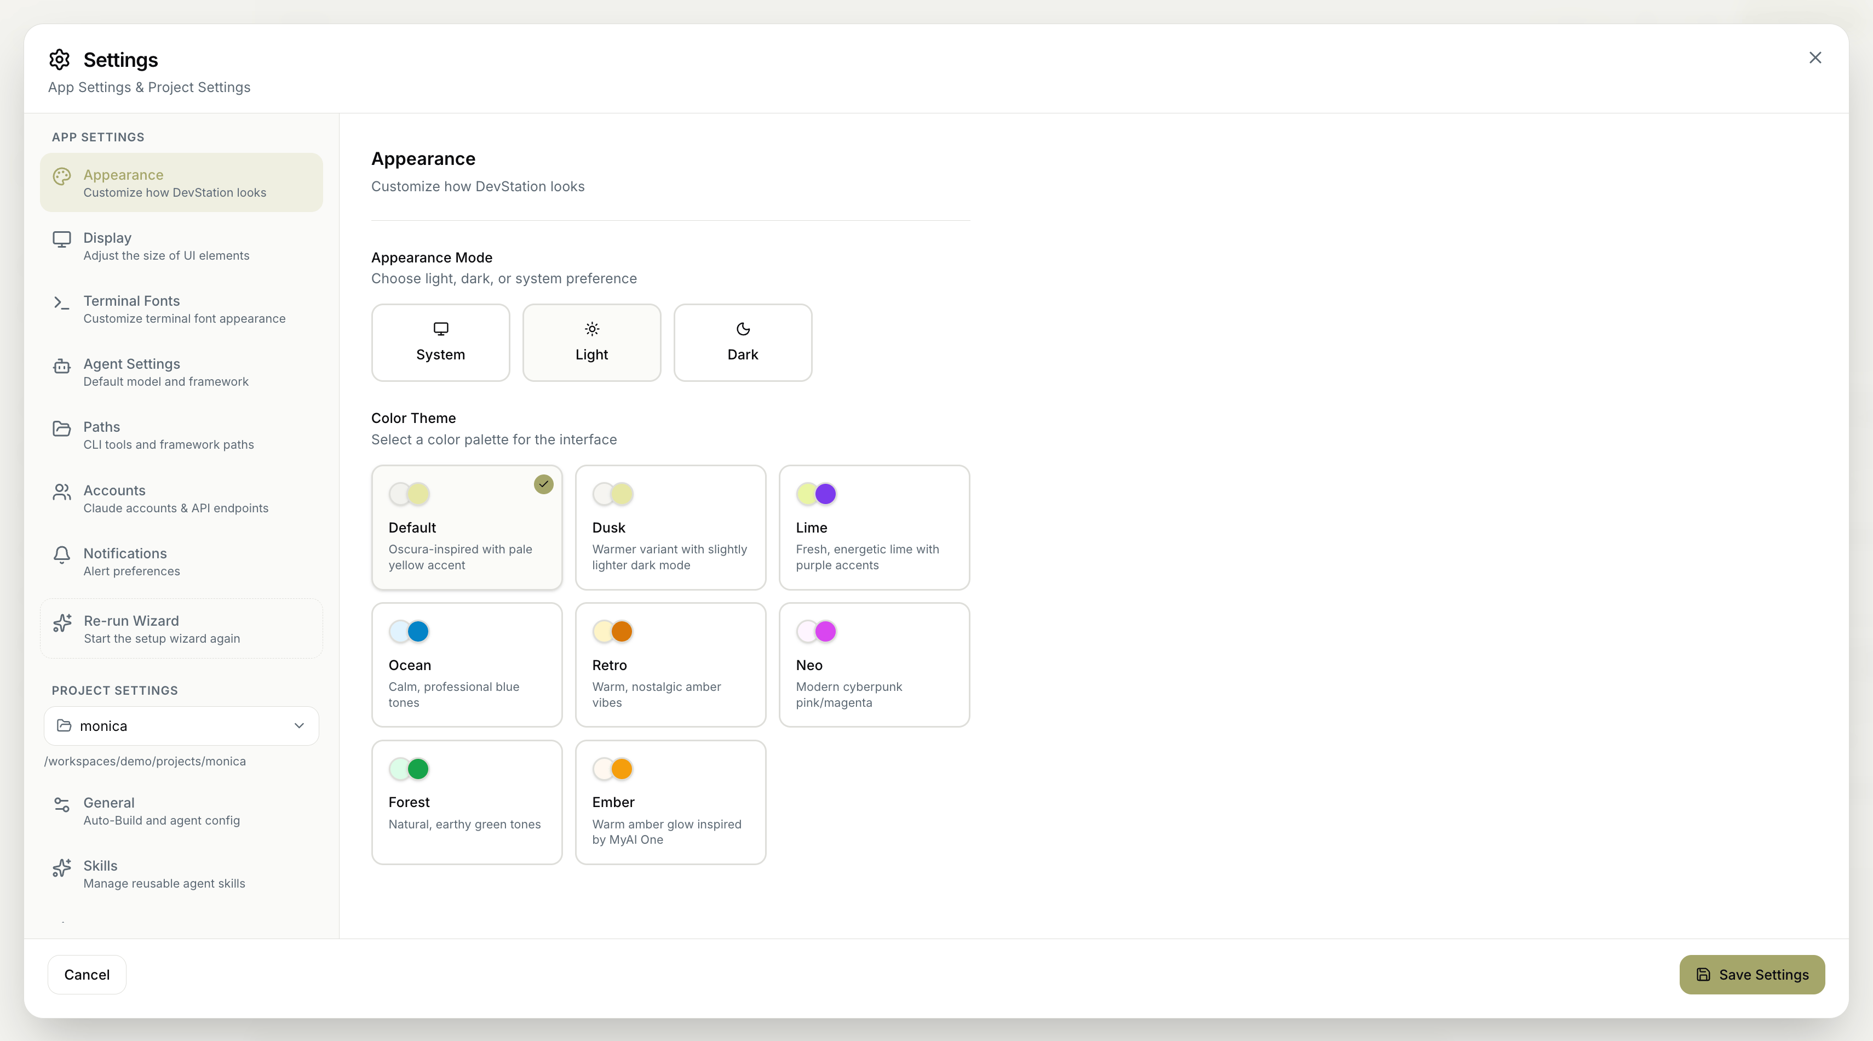
Task: Choose the Forest color theme card
Action: (x=467, y=803)
